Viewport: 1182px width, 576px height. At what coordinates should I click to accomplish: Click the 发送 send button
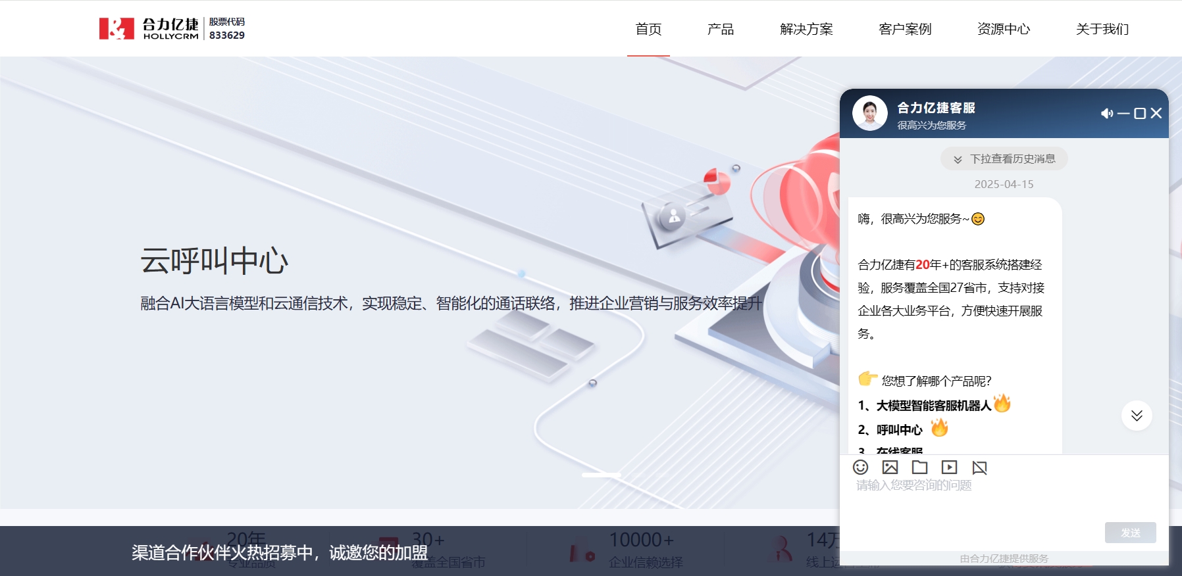tap(1131, 533)
